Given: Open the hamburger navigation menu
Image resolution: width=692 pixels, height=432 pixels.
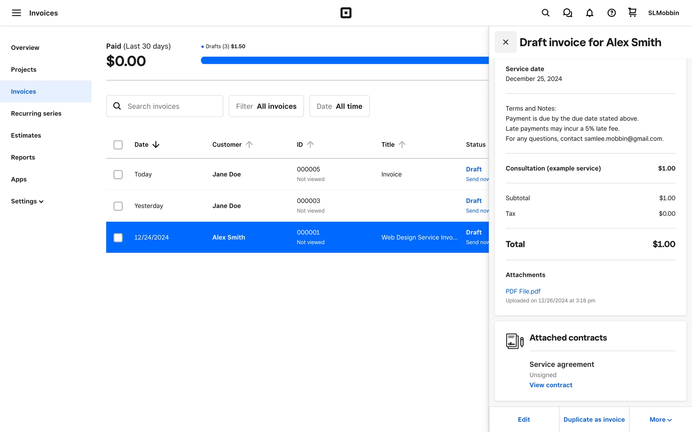Looking at the screenshot, I should [16, 13].
